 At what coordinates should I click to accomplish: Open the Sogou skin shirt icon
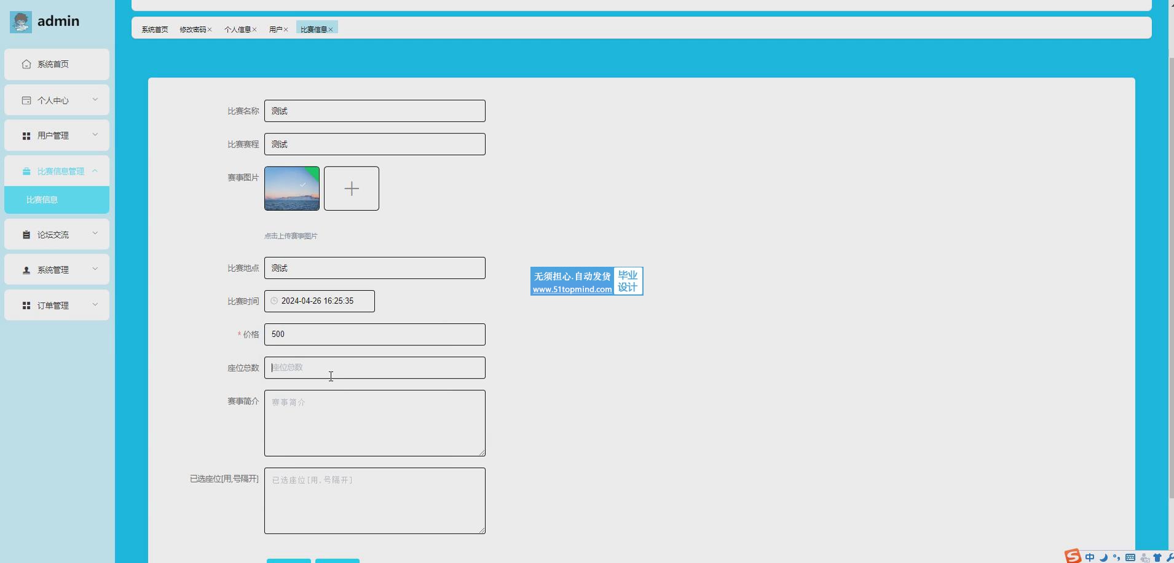1157,557
